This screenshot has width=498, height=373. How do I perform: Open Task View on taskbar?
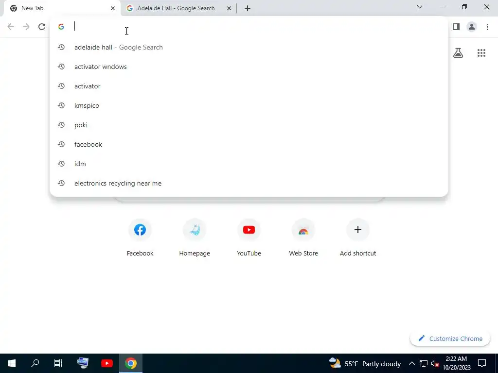click(58, 363)
